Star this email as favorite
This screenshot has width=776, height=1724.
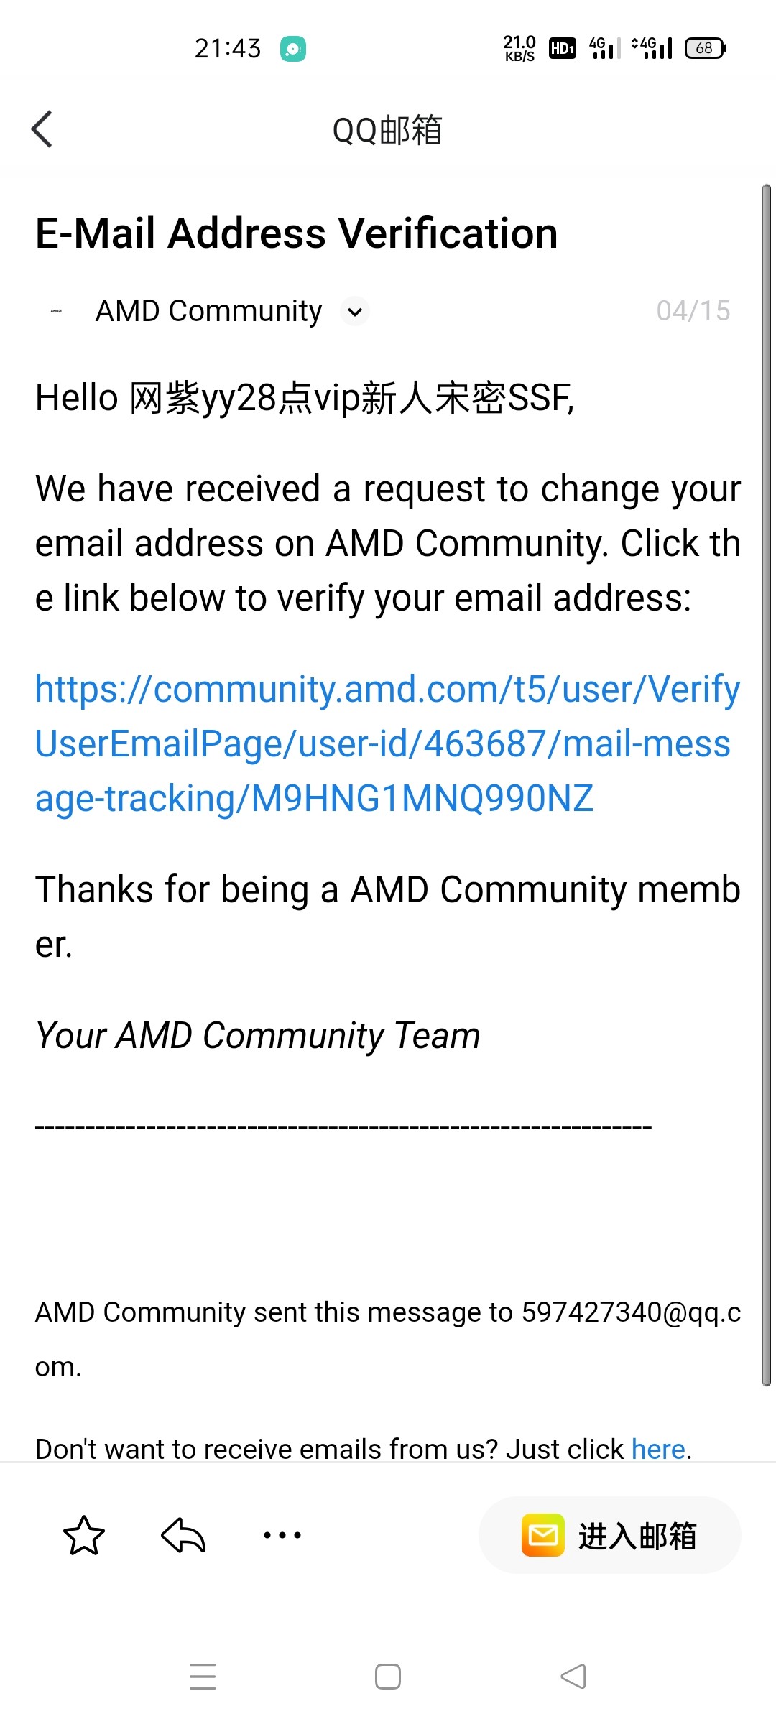click(84, 1535)
